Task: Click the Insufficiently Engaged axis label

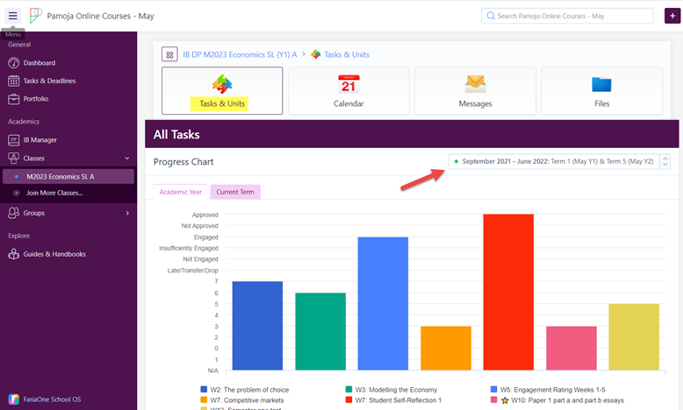Action: tap(189, 248)
